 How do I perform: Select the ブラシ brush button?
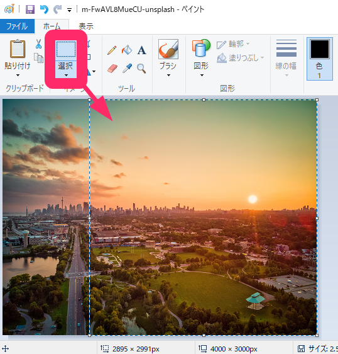pyautogui.click(x=168, y=58)
